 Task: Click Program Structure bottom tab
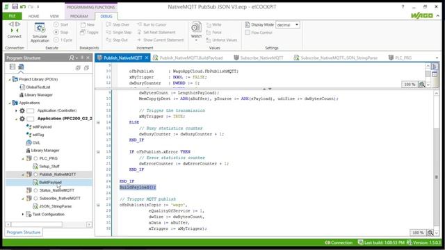coord(24,233)
